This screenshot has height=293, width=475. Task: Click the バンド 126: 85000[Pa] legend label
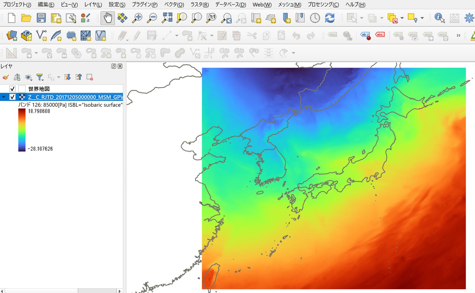(70, 105)
